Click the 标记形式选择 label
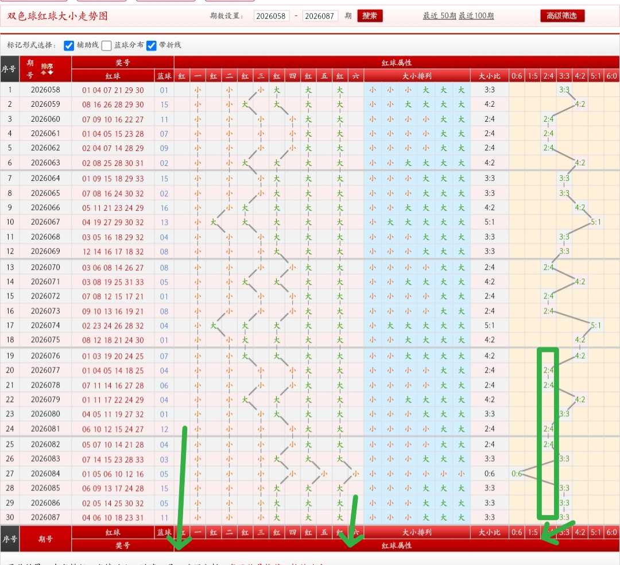 coord(31,45)
